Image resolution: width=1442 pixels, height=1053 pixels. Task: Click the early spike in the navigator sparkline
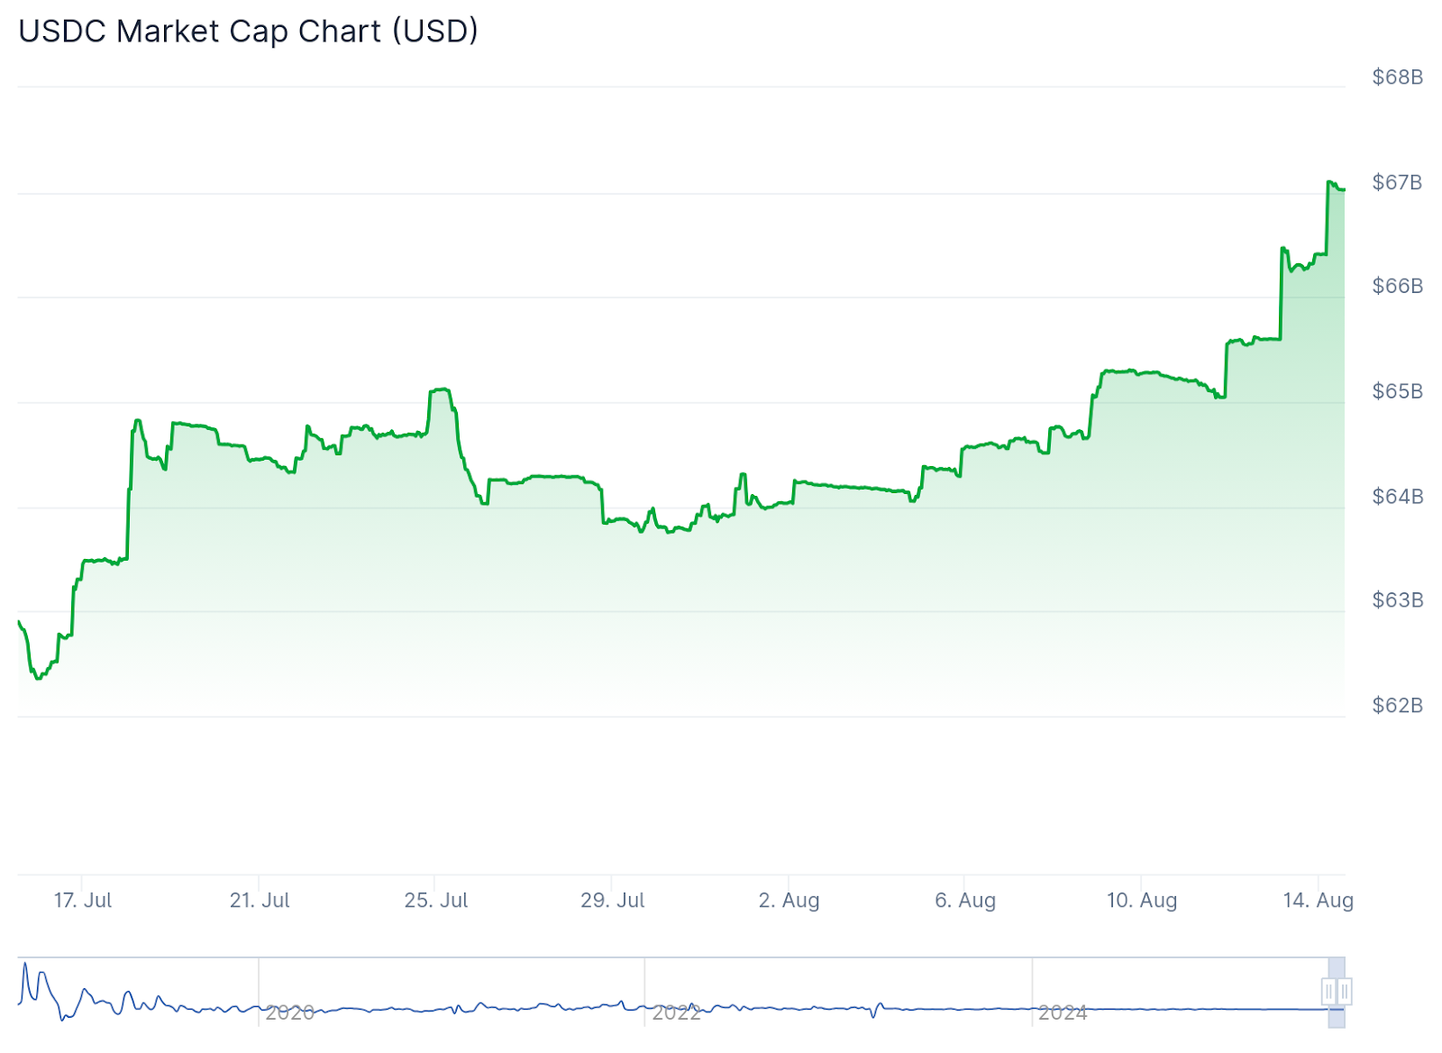(x=25, y=966)
